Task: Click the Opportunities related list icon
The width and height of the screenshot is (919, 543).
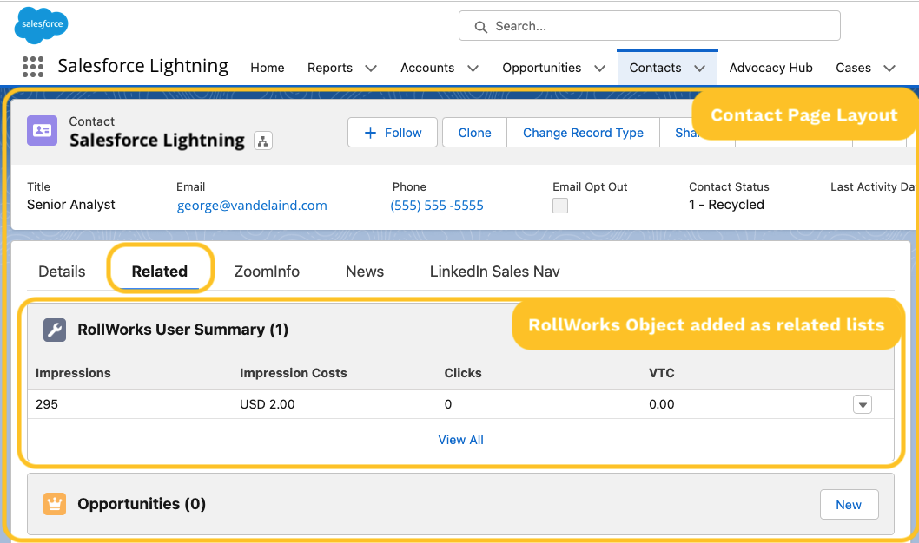Action: click(x=56, y=504)
